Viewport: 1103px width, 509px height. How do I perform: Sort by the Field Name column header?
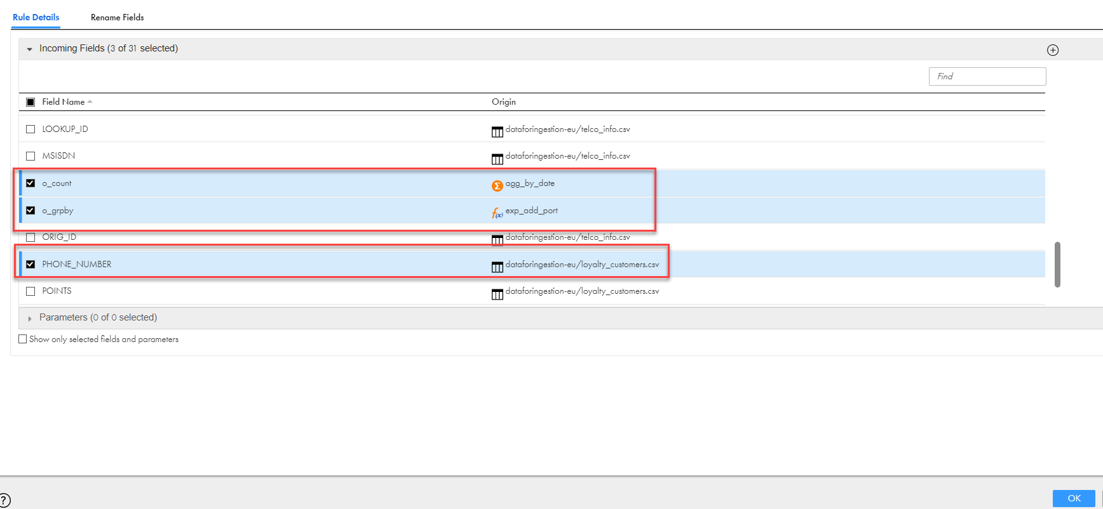point(64,102)
